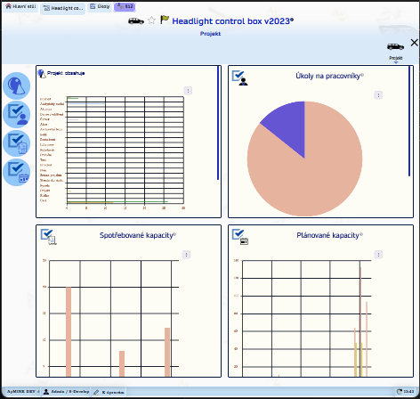Click the yellow flag icon in the header
Viewport: 420px width, 399px height.
[x=165, y=20]
